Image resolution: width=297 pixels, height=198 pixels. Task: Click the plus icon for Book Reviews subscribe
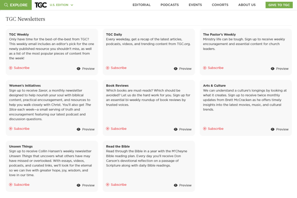coord(108,128)
